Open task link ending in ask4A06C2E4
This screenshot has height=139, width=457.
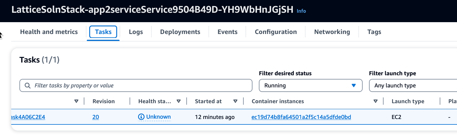tap(28, 117)
